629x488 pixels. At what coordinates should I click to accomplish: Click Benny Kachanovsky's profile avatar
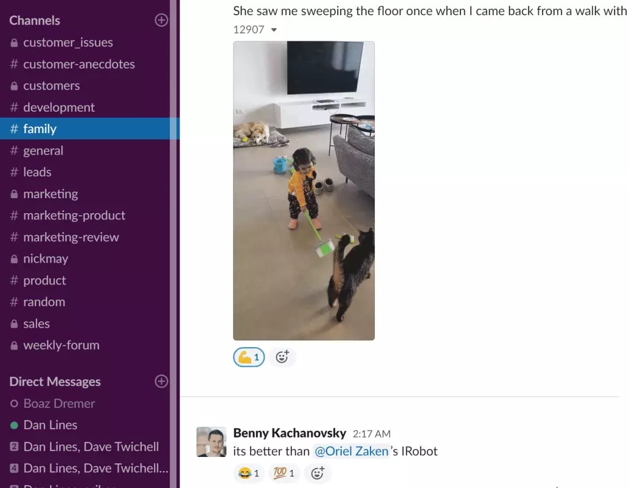212,442
